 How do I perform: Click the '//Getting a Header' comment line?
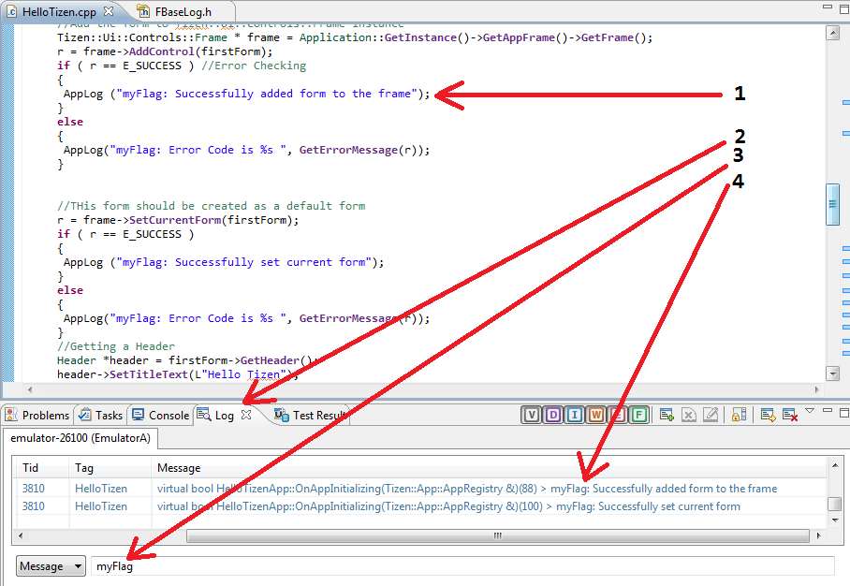tap(116, 346)
